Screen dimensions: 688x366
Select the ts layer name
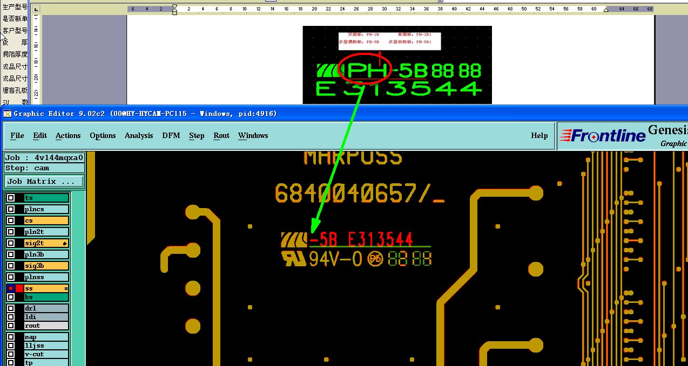(46, 198)
